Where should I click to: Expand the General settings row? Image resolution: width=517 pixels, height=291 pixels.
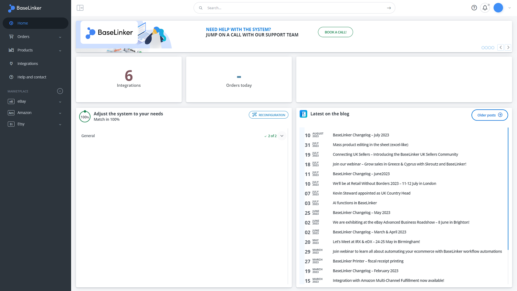pyautogui.click(x=282, y=136)
